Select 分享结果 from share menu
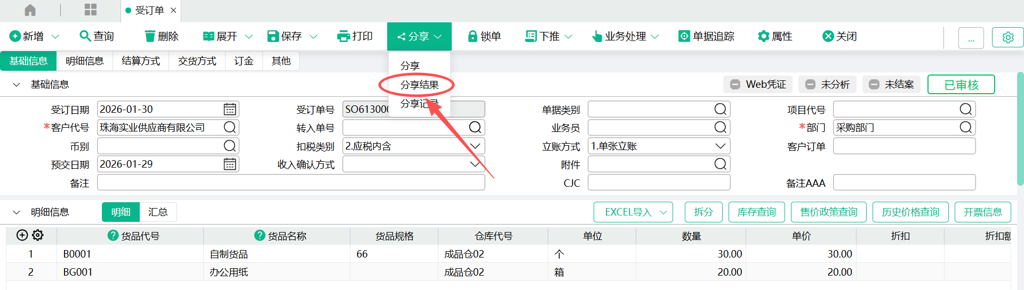 (x=419, y=85)
